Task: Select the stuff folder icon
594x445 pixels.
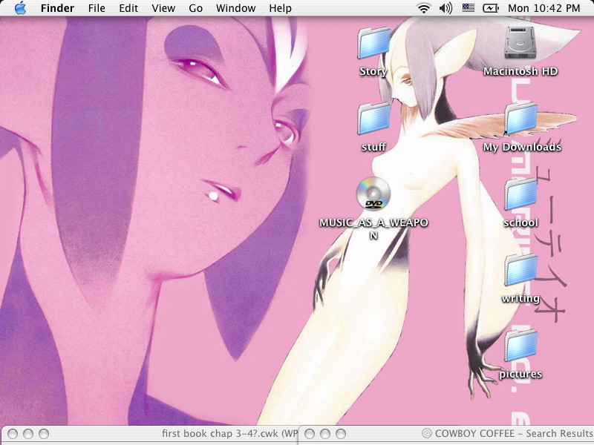Action: (373, 119)
